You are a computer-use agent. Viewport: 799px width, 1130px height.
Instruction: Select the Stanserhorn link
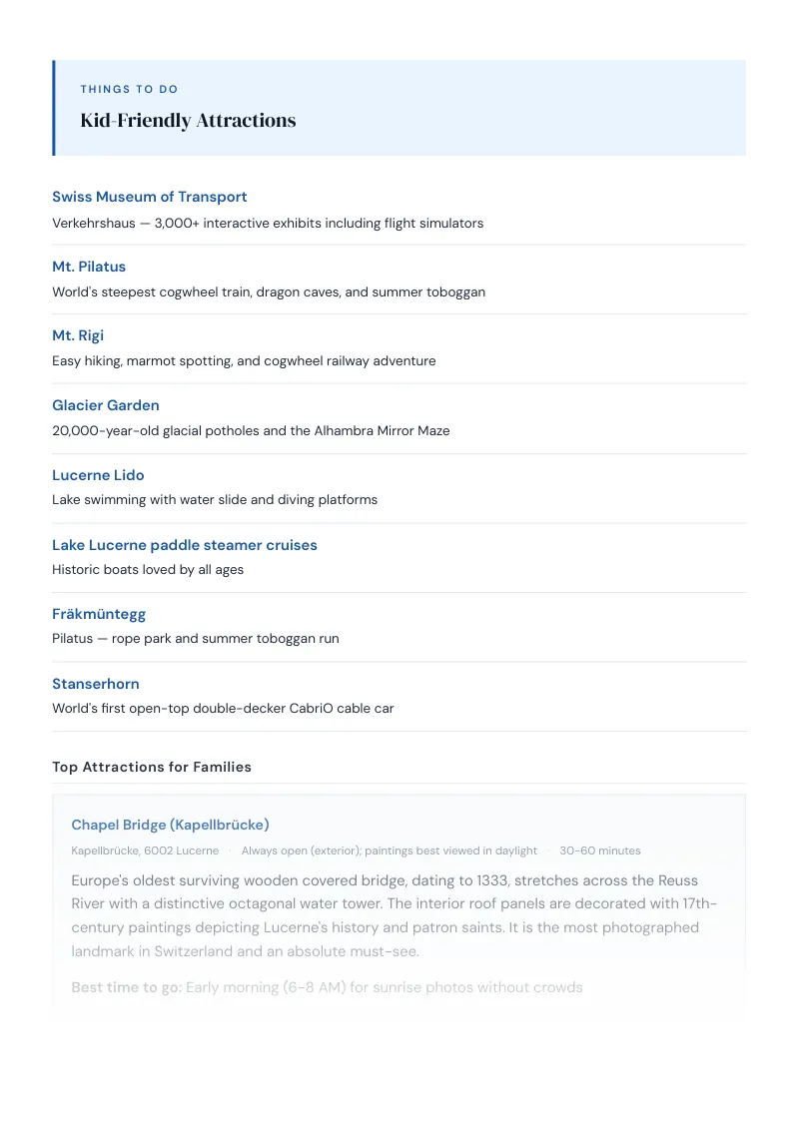(96, 684)
